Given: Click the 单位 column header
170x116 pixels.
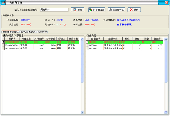Looking at the screenshot, I should click(127, 39).
